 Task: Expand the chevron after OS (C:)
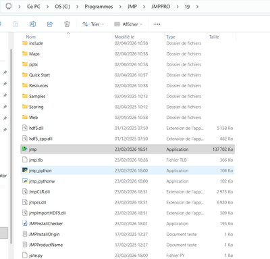(78, 7)
